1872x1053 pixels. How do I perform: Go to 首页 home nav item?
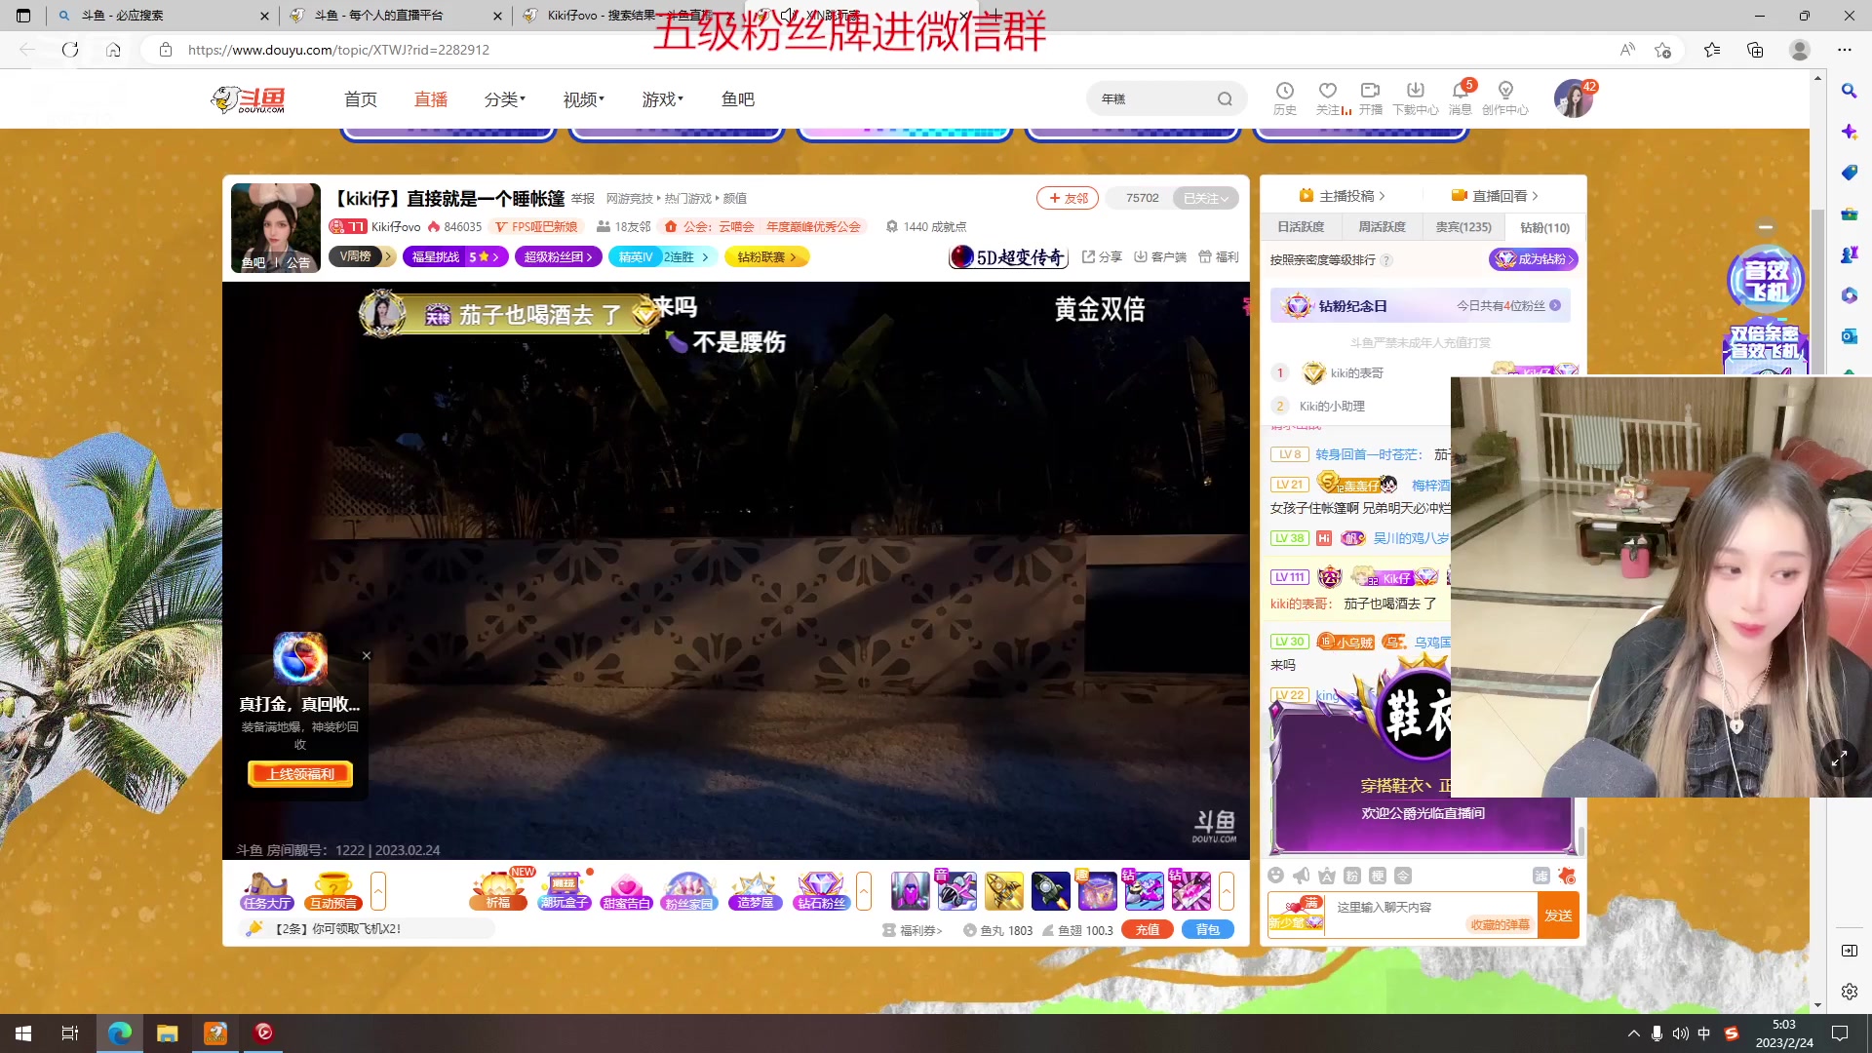[361, 99]
